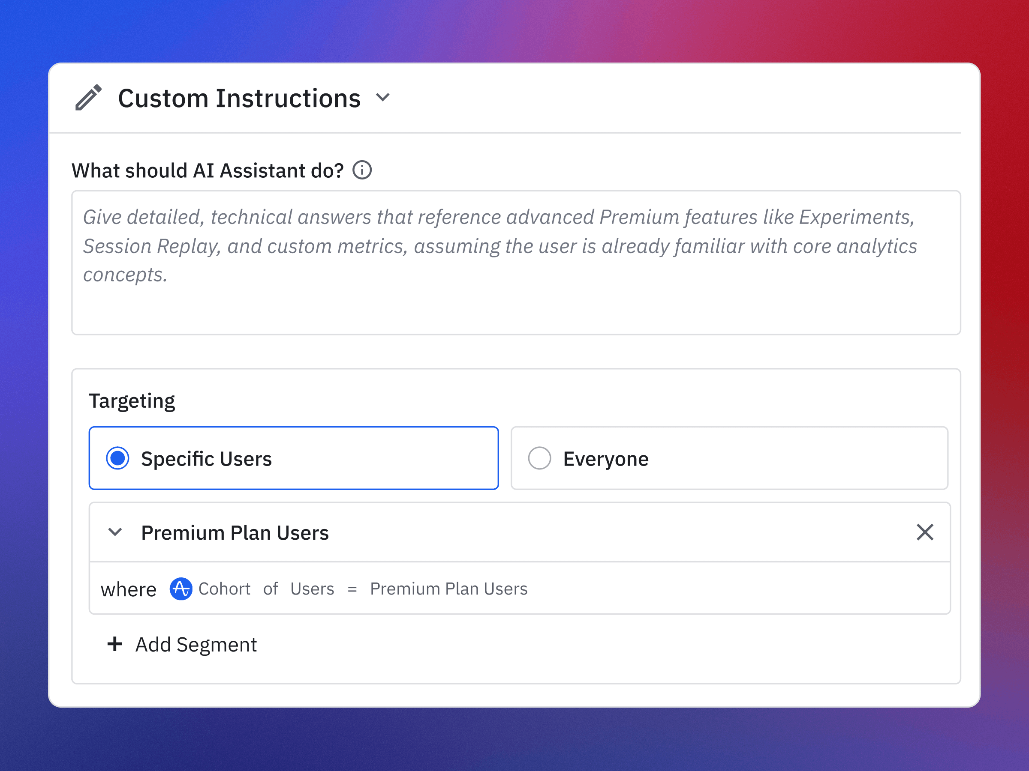Remove the Premium Plan Users segment with X
The width and height of the screenshot is (1029, 771).
[x=925, y=532]
